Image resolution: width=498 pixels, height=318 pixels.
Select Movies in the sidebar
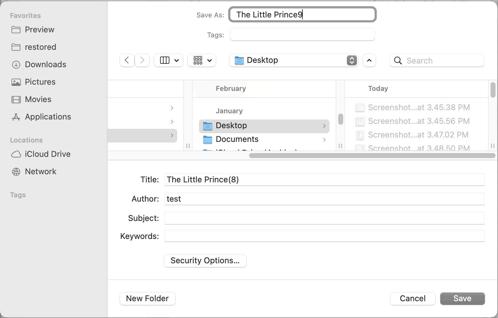[x=31, y=99]
